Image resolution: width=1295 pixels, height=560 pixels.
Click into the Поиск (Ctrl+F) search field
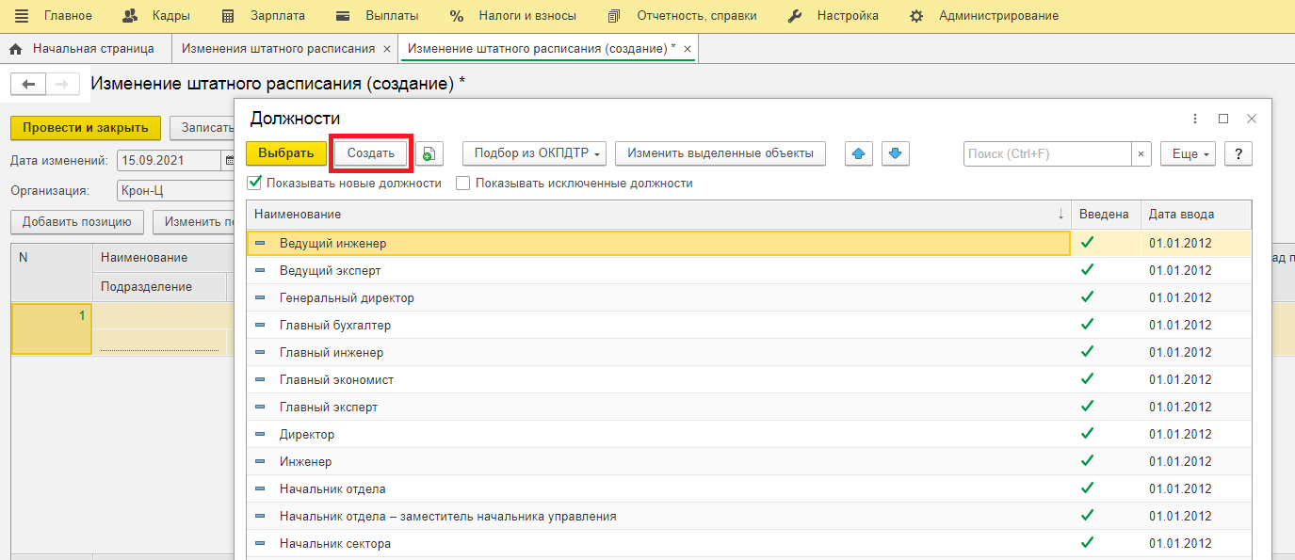pos(1046,153)
